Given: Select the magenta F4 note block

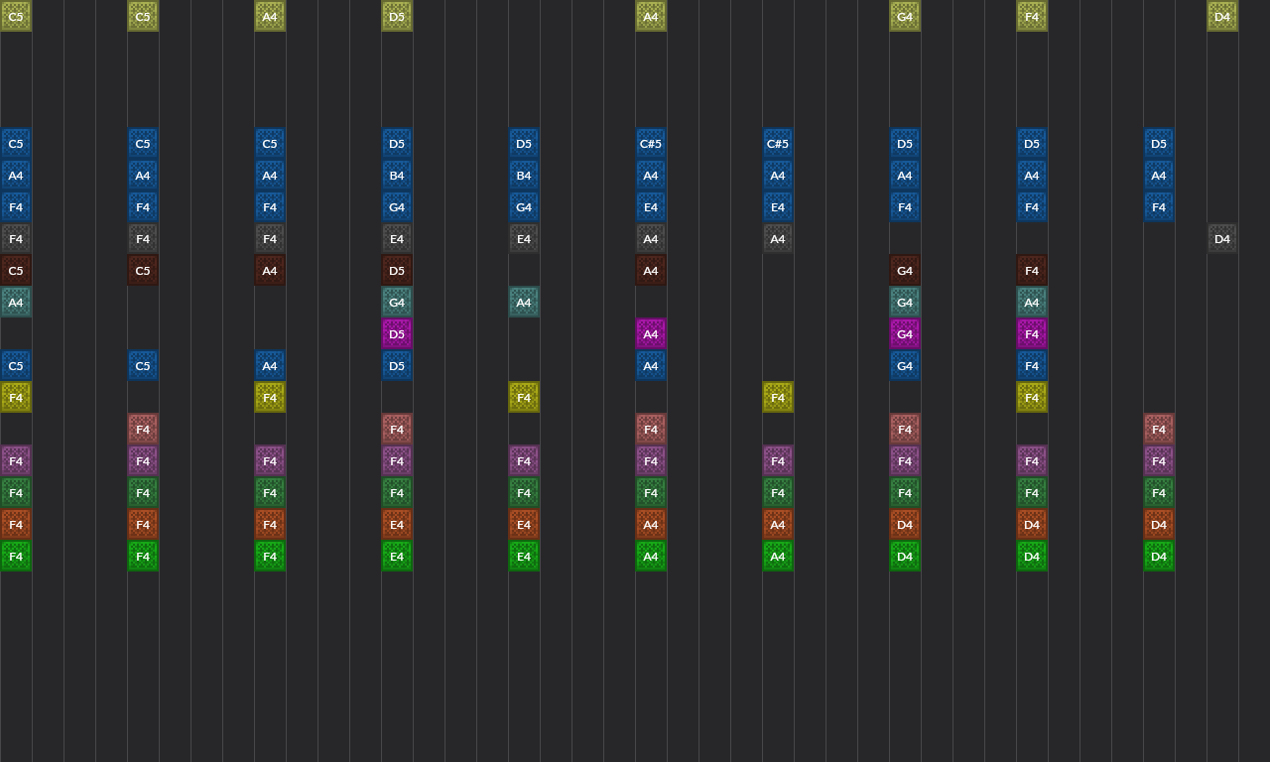Looking at the screenshot, I should (x=1032, y=334).
